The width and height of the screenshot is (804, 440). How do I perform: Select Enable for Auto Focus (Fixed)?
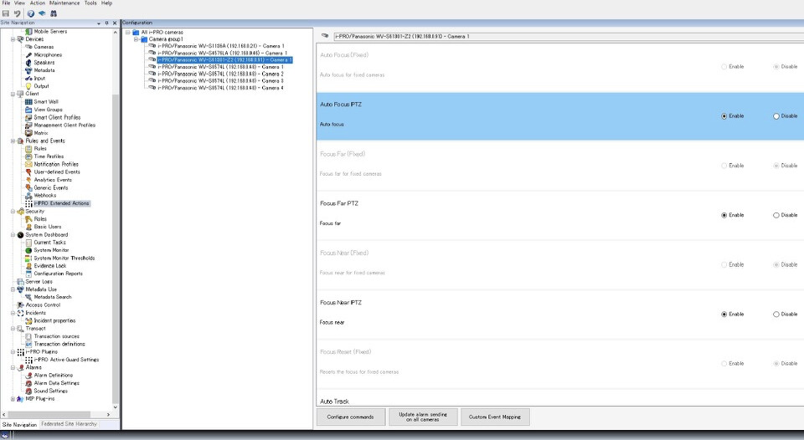pos(724,67)
